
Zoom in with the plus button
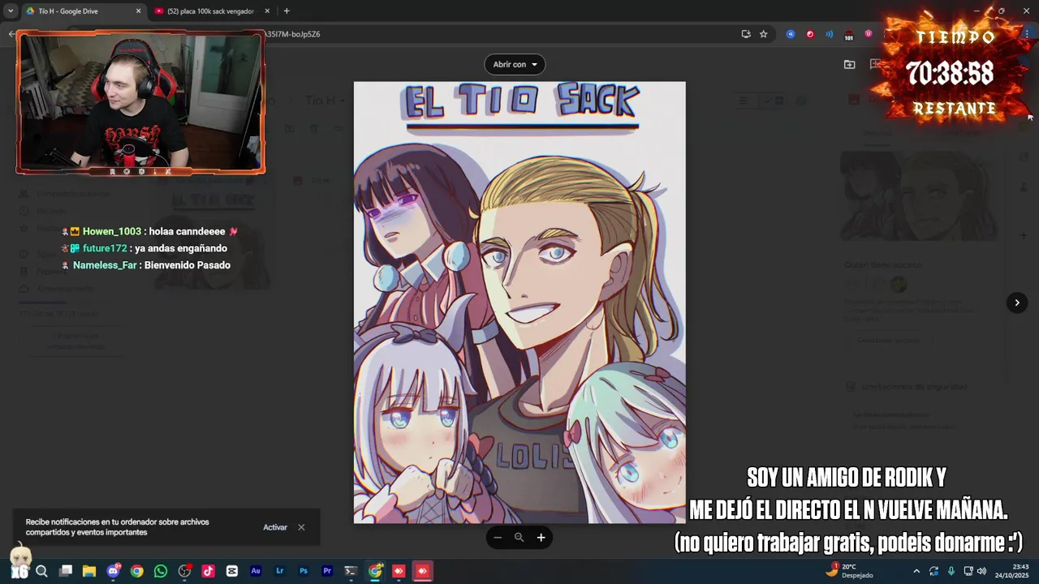(541, 538)
